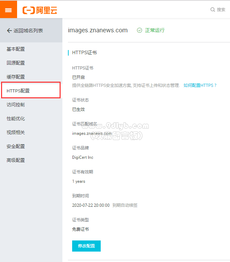Click the 搜索 search field
230x262 pixels.
(221, 9)
